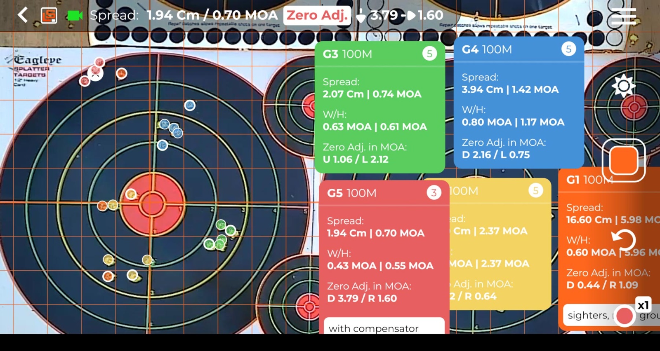Image resolution: width=660 pixels, height=351 pixels.
Task: Tap the shot count badge 3 on G5
Action: (434, 192)
